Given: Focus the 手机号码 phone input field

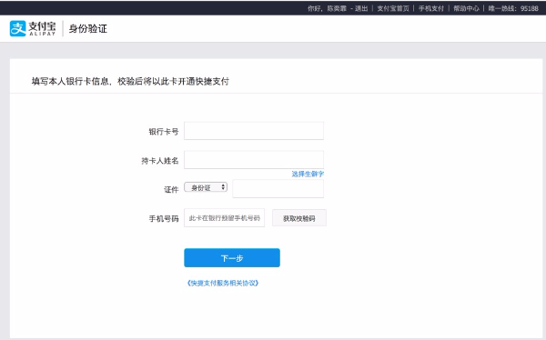Looking at the screenshot, I should tap(224, 218).
